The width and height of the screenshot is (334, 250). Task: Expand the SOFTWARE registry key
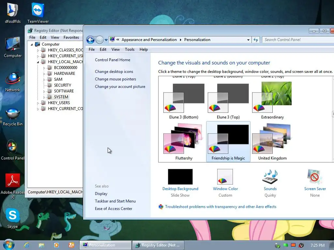[x=44, y=91]
